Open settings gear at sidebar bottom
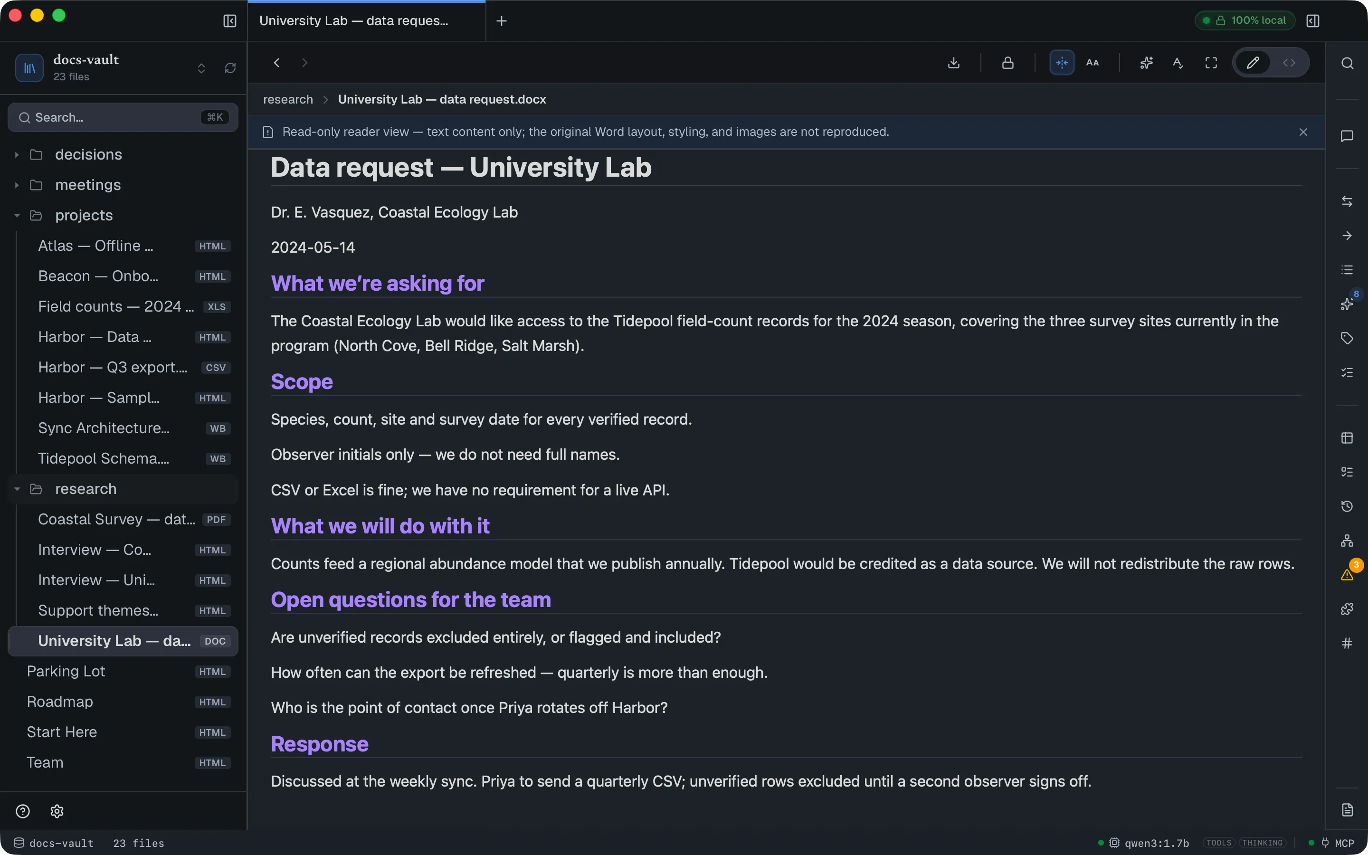This screenshot has width=1368, height=855. click(57, 811)
